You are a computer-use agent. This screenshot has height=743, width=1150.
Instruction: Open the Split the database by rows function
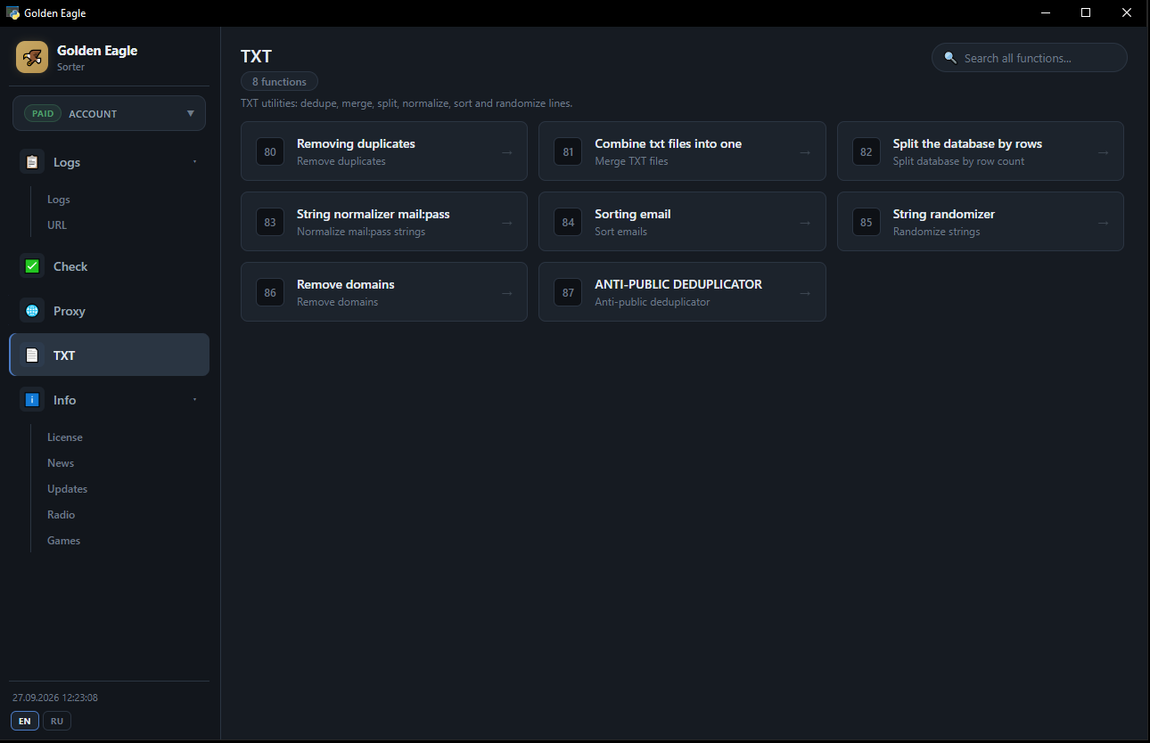tap(981, 151)
